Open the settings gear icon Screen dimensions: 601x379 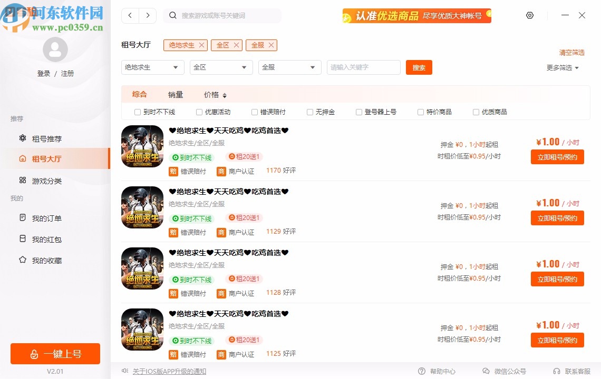click(x=529, y=15)
